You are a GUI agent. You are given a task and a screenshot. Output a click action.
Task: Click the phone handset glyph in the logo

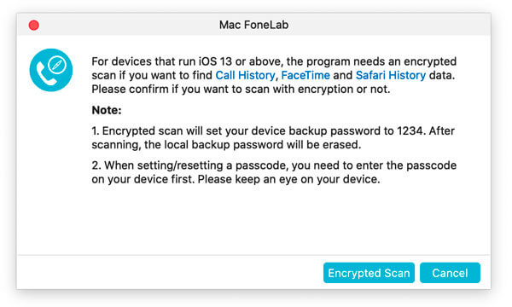coord(45,74)
